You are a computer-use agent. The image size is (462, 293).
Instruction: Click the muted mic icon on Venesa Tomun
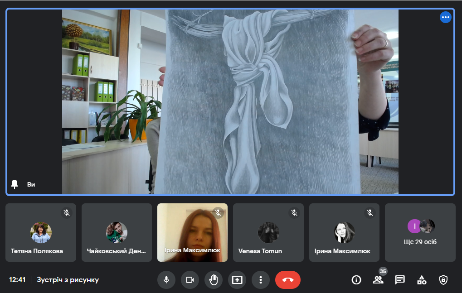(x=294, y=213)
